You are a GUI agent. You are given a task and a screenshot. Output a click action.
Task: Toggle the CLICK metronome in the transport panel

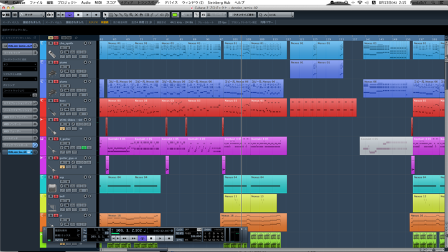[180, 230]
